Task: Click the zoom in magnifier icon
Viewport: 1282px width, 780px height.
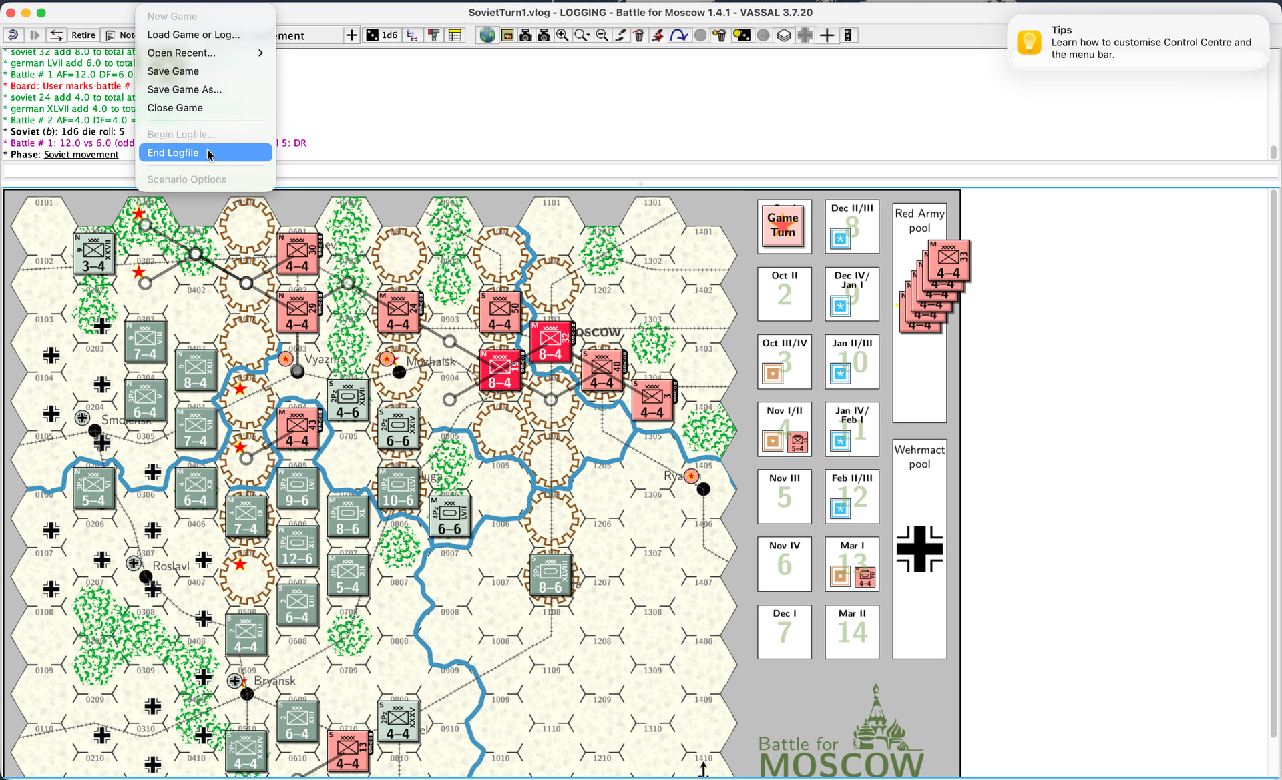Action: pos(563,35)
